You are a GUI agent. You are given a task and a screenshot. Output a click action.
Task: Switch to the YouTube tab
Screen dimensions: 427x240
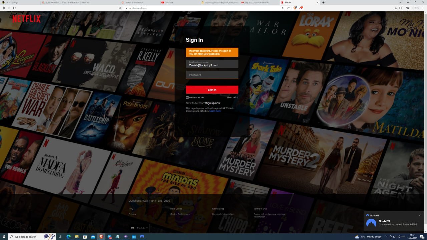(x=179, y=2)
